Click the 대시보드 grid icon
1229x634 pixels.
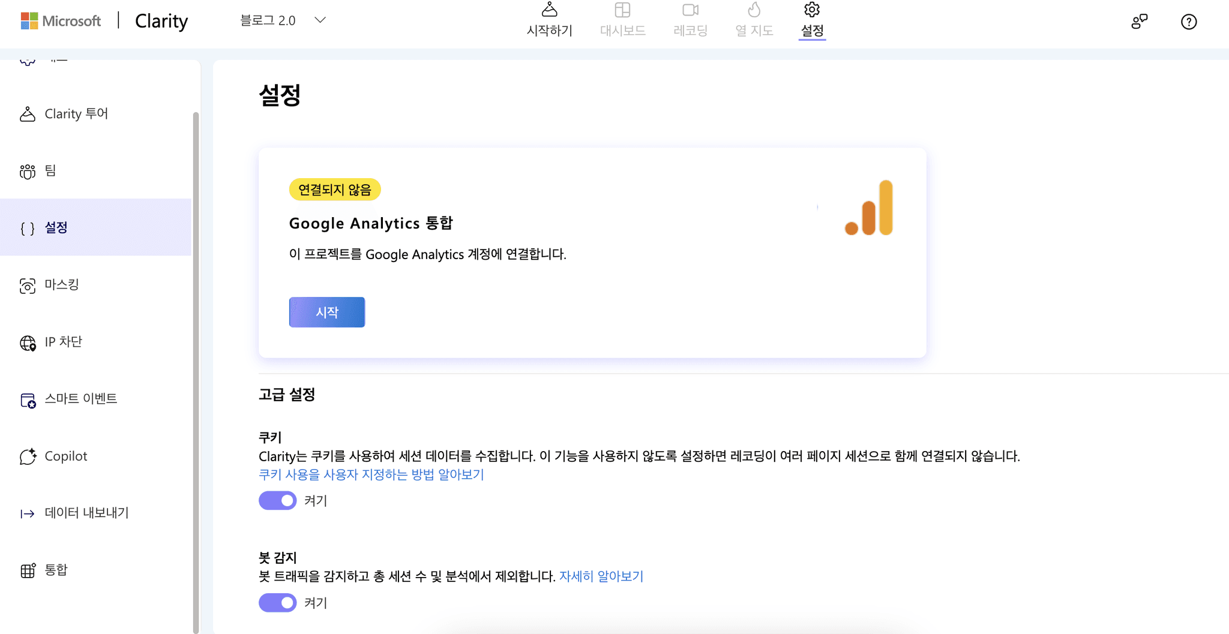click(622, 10)
